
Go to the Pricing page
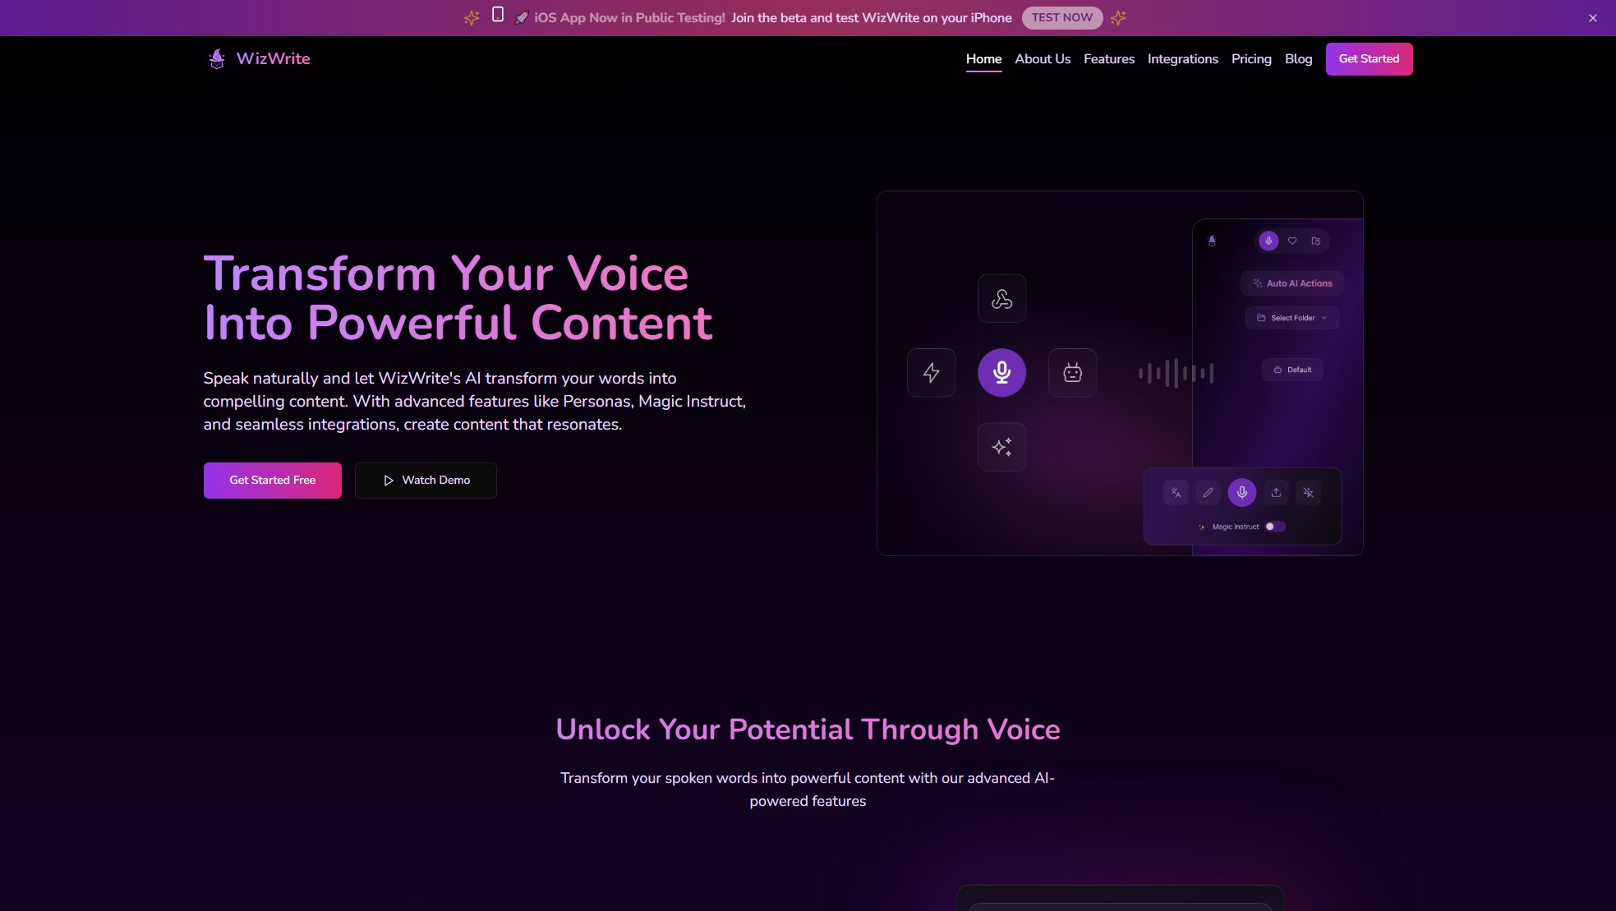pos(1250,59)
